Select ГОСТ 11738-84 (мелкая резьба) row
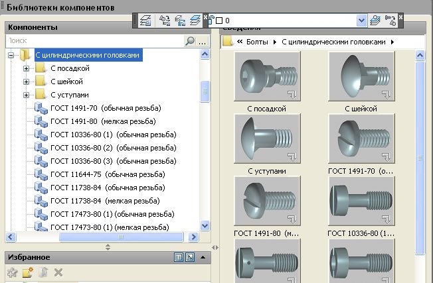This screenshot has height=283, width=433. 105,201
